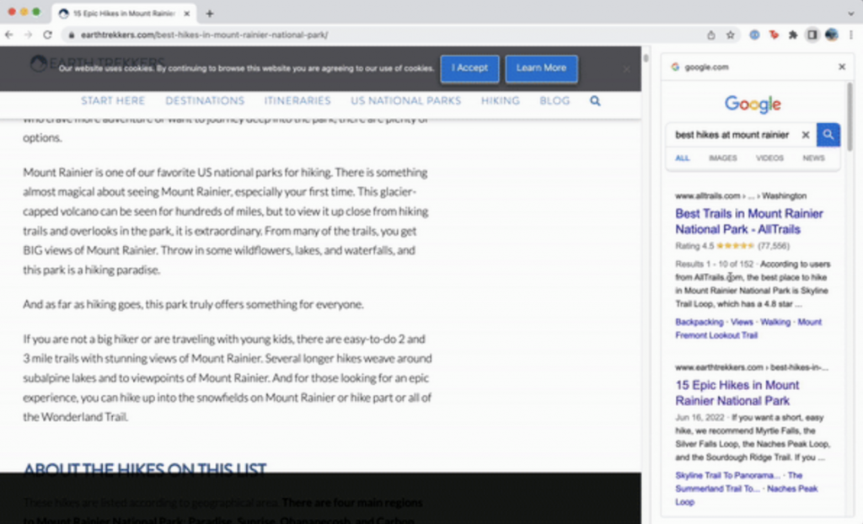Click the share page icon in address bar
This screenshot has width=863, height=524.
tap(711, 35)
